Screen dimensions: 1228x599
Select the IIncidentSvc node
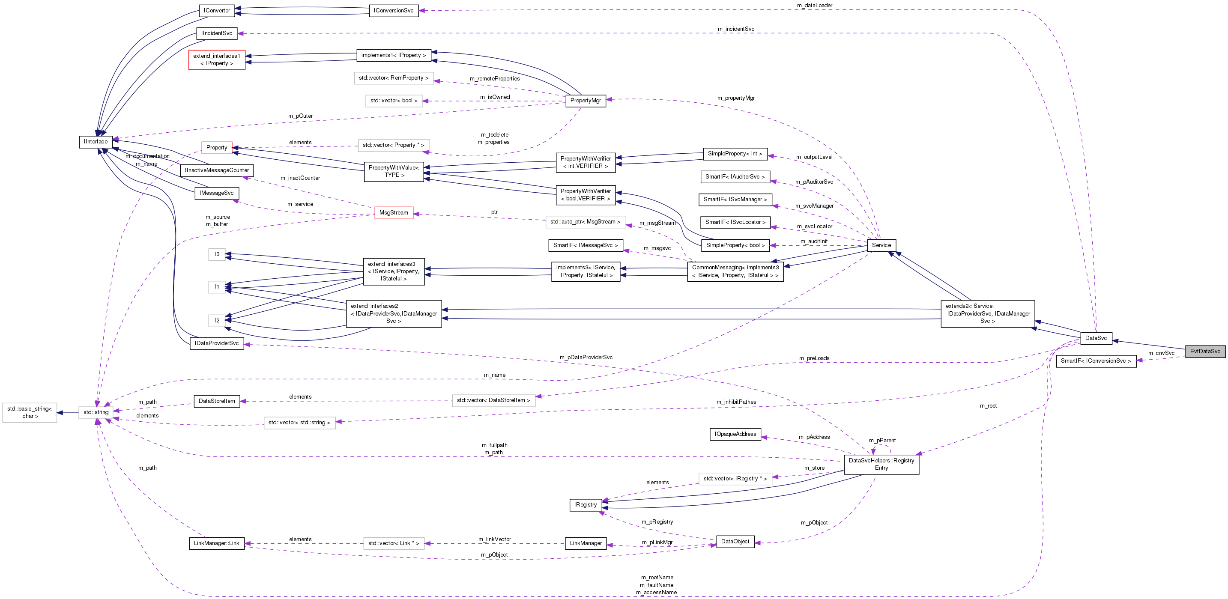(217, 33)
